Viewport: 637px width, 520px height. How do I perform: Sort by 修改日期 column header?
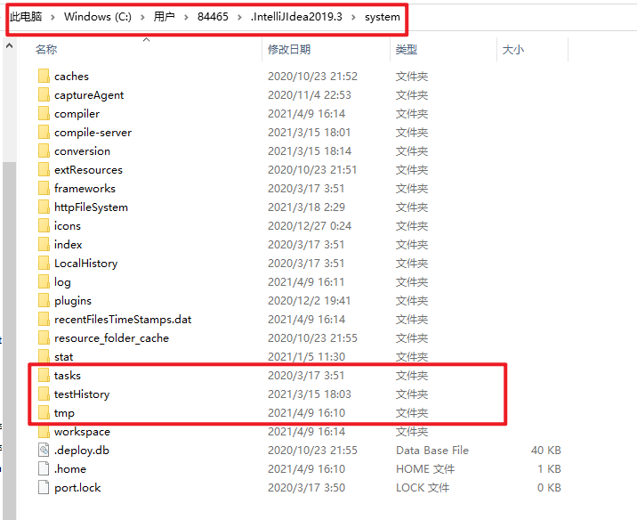[289, 50]
